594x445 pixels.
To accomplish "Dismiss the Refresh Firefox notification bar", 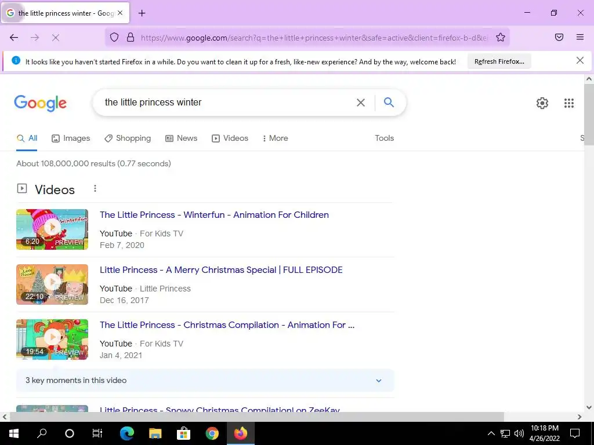I will 580,60.
